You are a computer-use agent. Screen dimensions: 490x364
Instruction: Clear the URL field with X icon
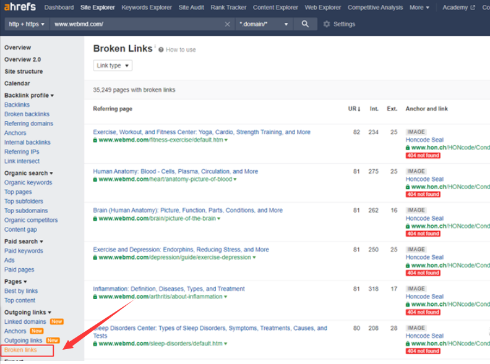point(227,24)
